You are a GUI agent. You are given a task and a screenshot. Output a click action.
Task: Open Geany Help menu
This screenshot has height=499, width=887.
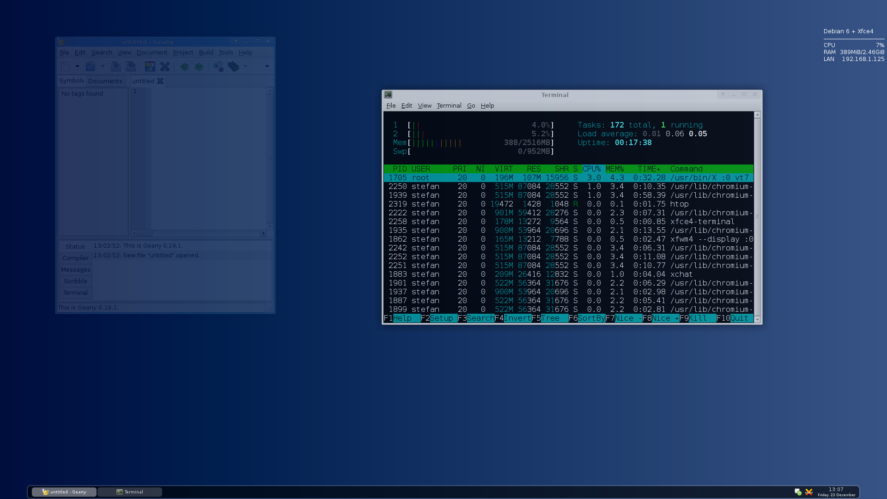[245, 52]
